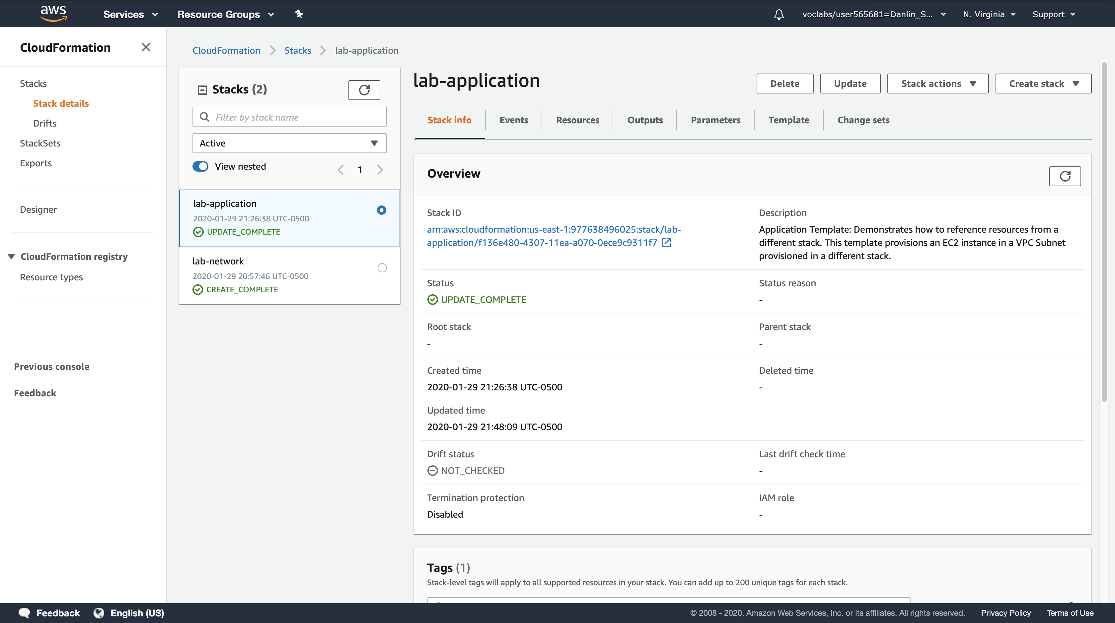Image resolution: width=1115 pixels, height=623 pixels.
Task: Click the Filter by stack name field
Action: coord(289,117)
